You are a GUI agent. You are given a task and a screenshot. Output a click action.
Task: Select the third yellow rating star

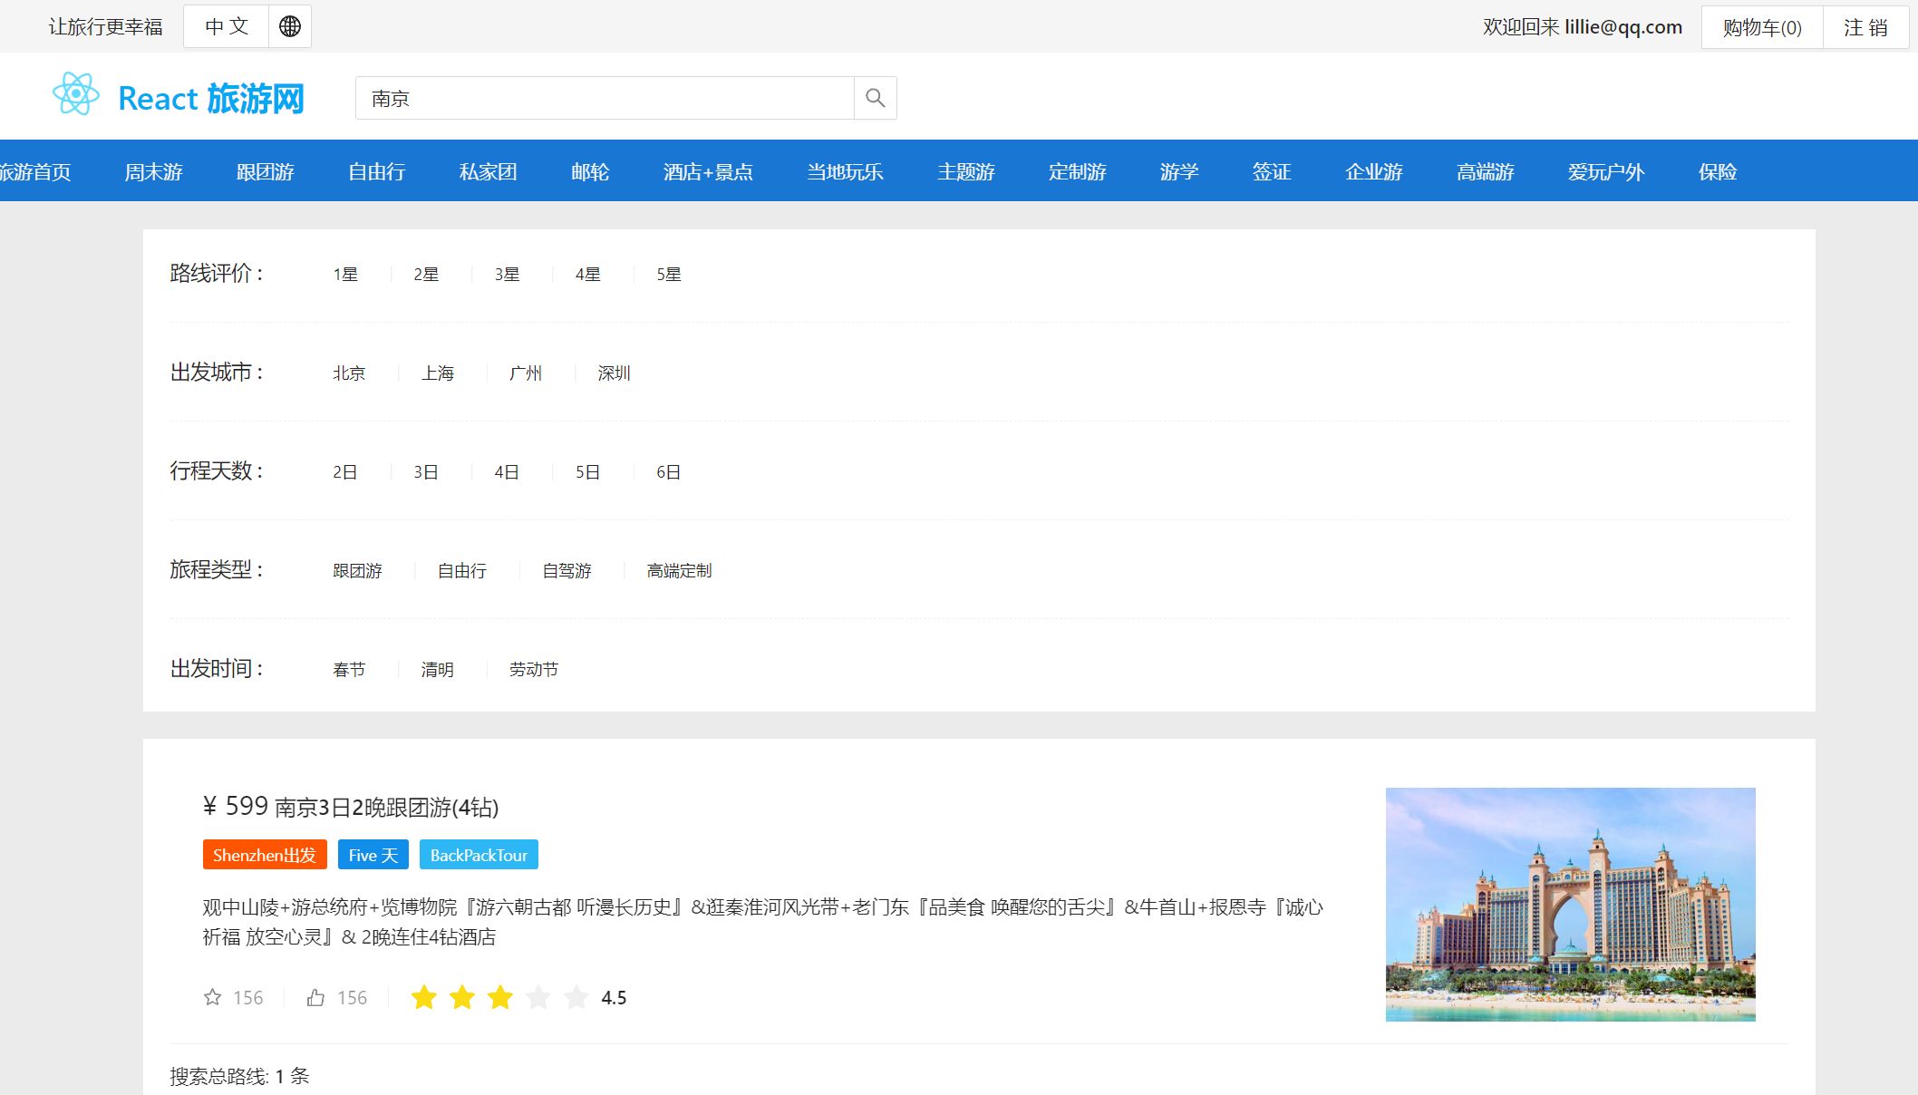(x=499, y=997)
